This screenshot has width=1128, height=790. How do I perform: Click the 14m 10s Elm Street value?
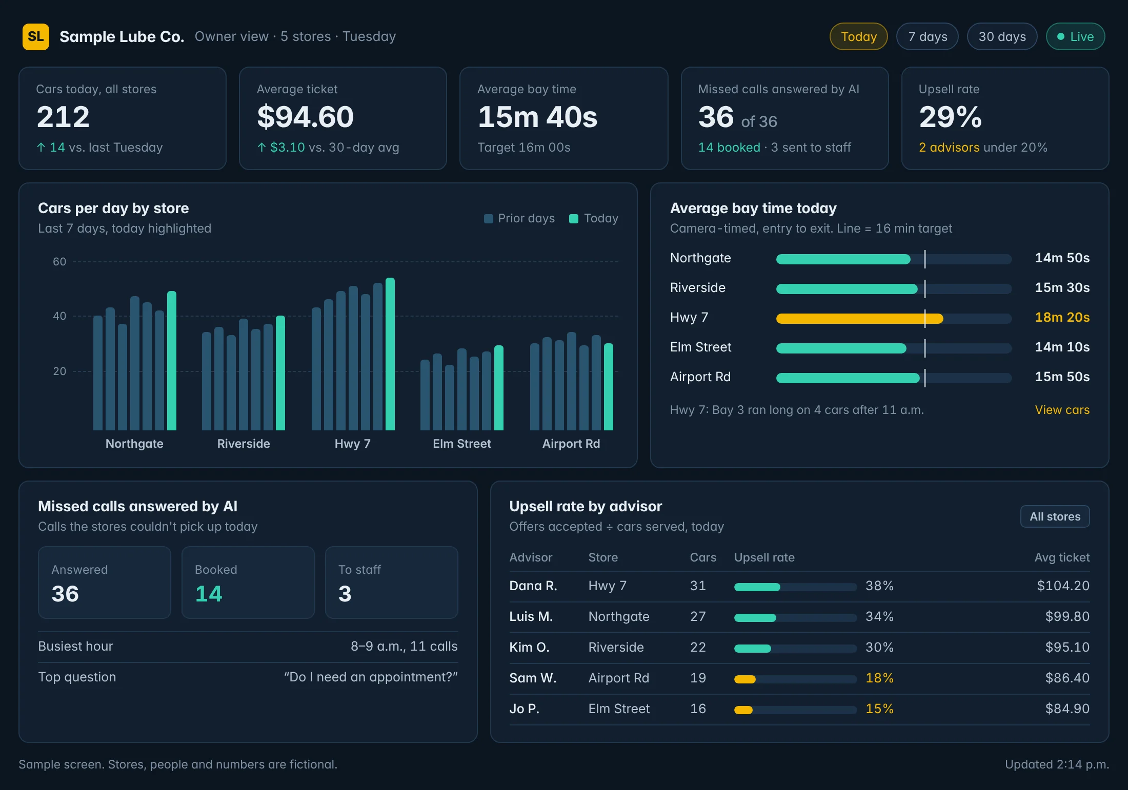[1062, 347]
